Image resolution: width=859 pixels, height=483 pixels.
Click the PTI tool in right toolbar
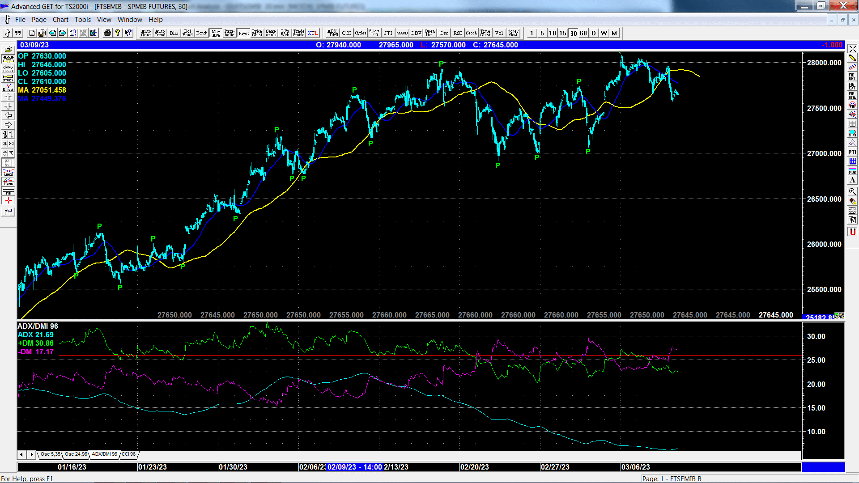pos(852,152)
